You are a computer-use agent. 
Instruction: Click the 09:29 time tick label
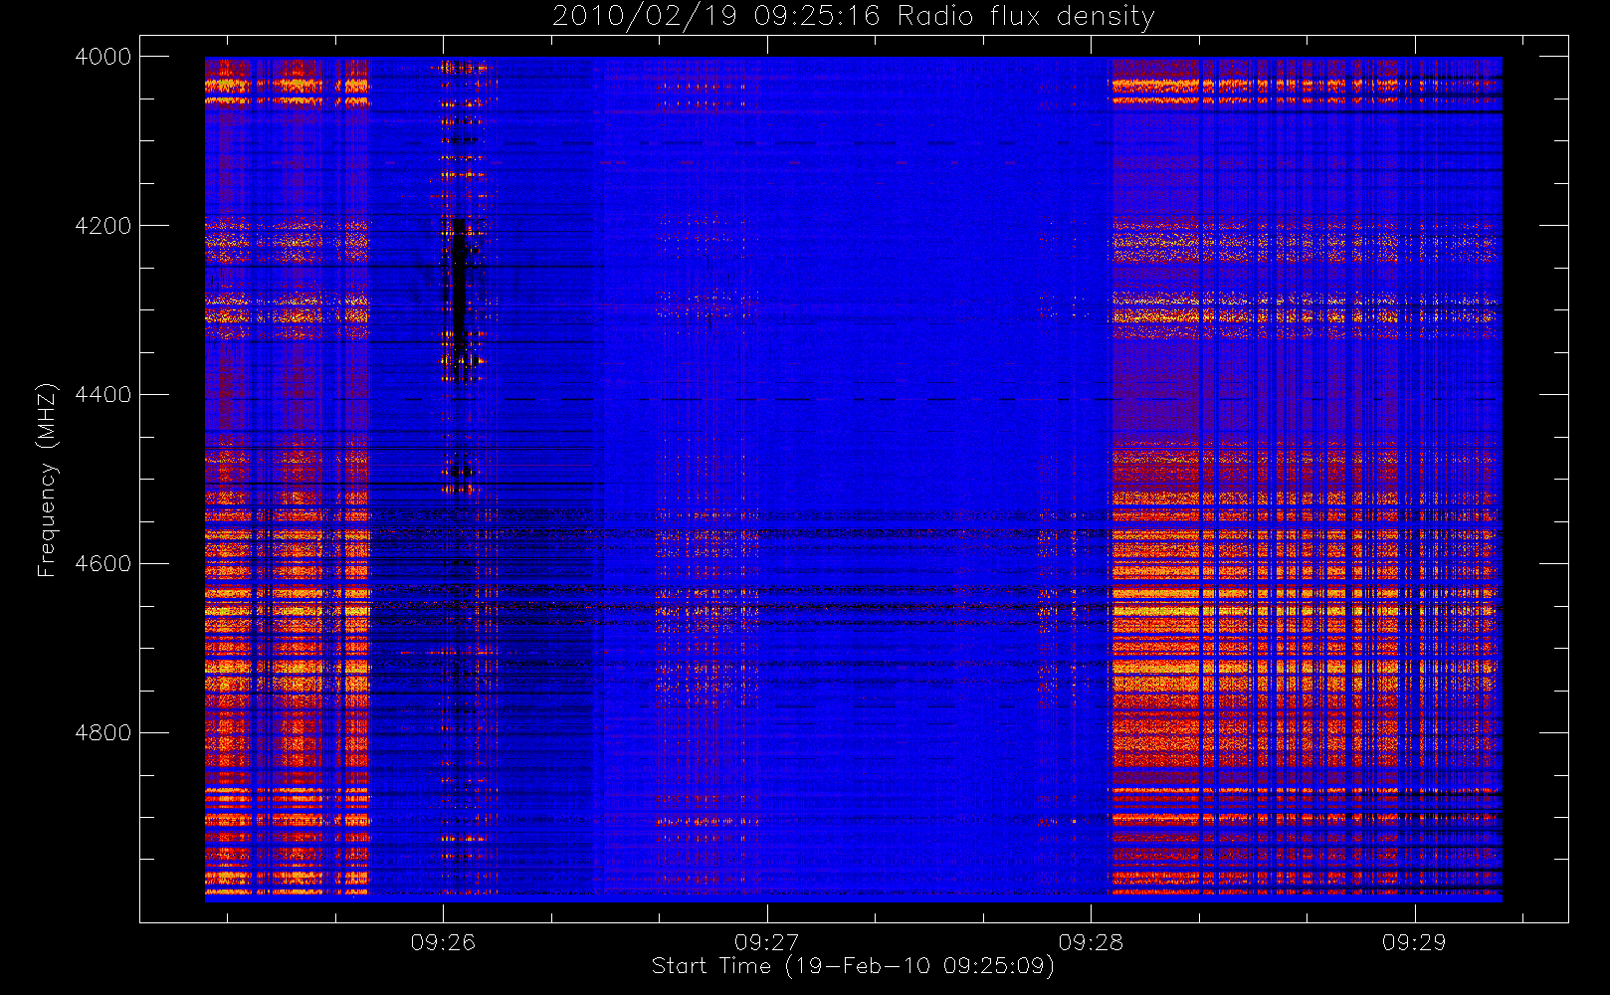1415,942
